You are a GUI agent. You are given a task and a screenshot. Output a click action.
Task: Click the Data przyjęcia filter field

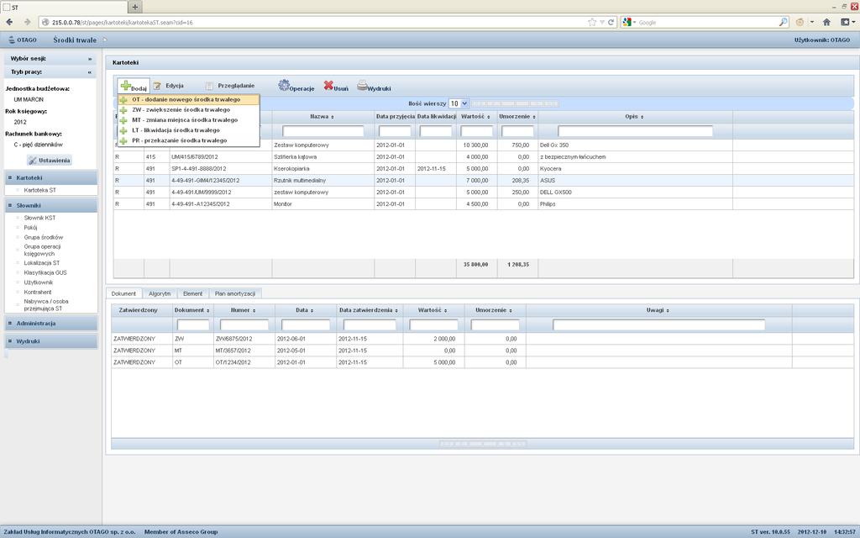tap(395, 131)
